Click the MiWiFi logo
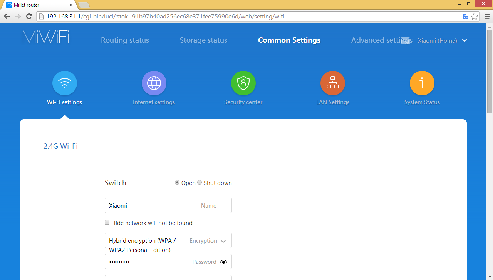This screenshot has width=493, height=280. pyautogui.click(x=46, y=37)
